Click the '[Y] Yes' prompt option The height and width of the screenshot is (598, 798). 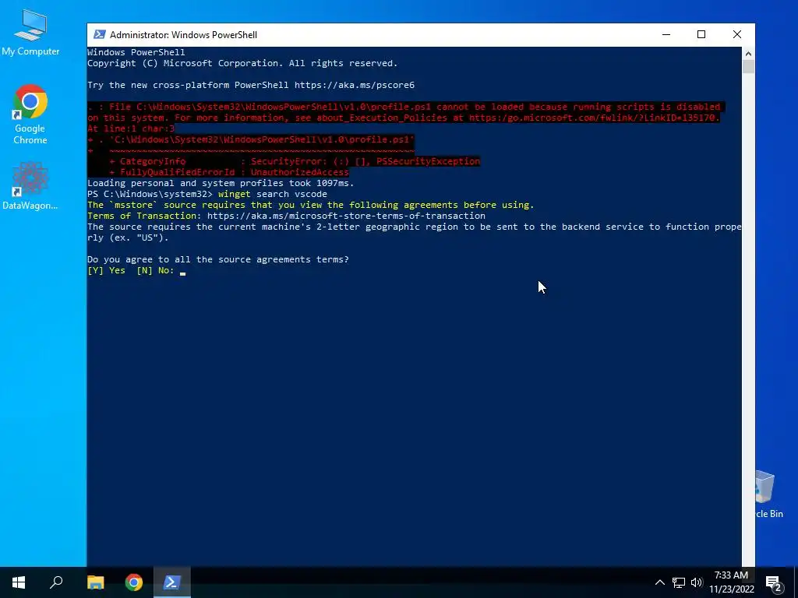click(106, 270)
